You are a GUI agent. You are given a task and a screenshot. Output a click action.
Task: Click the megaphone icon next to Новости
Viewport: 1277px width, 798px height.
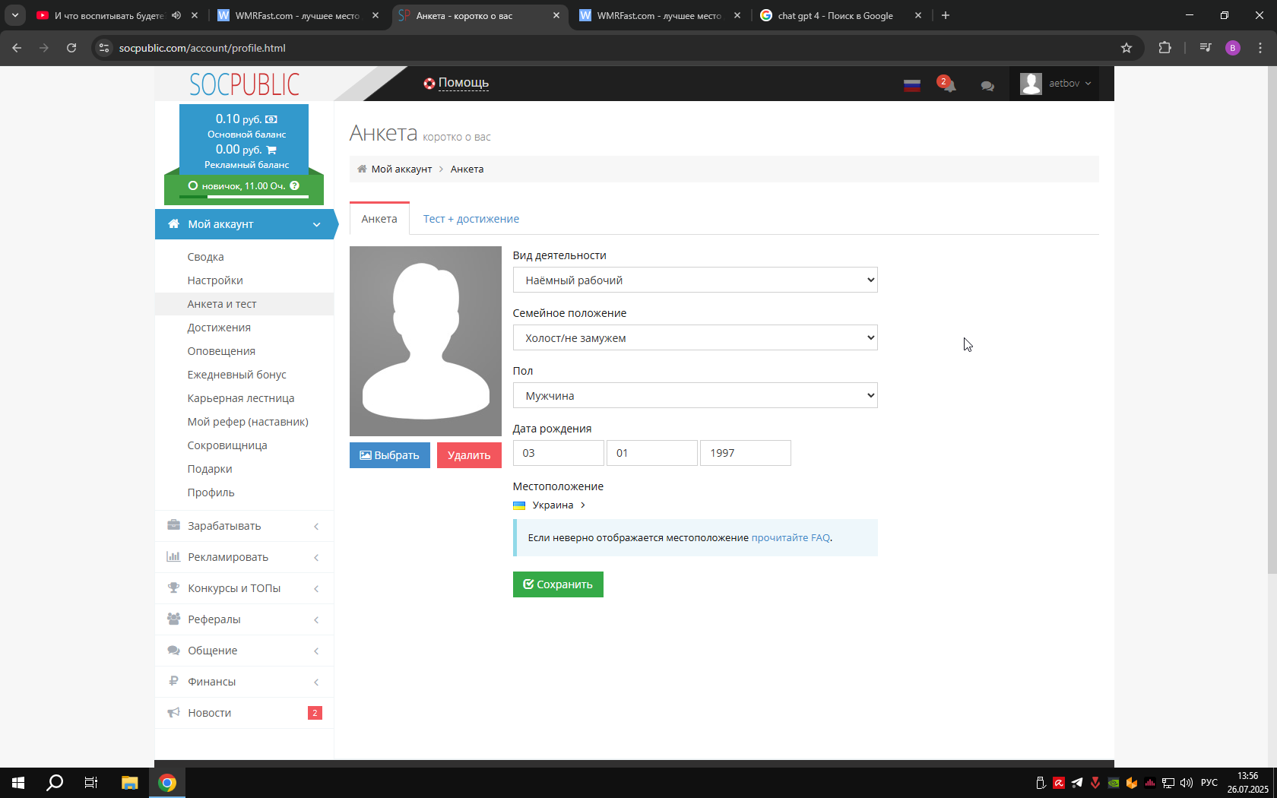[173, 712]
